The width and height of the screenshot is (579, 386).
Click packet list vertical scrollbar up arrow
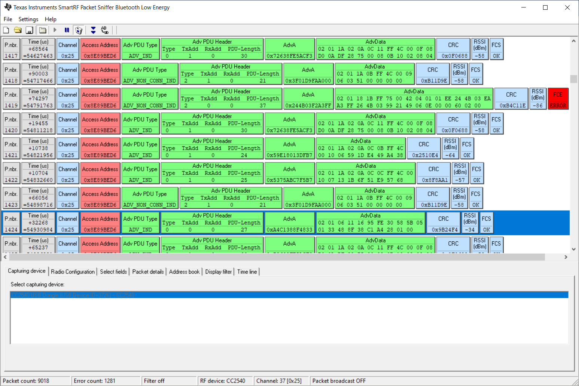click(x=573, y=41)
